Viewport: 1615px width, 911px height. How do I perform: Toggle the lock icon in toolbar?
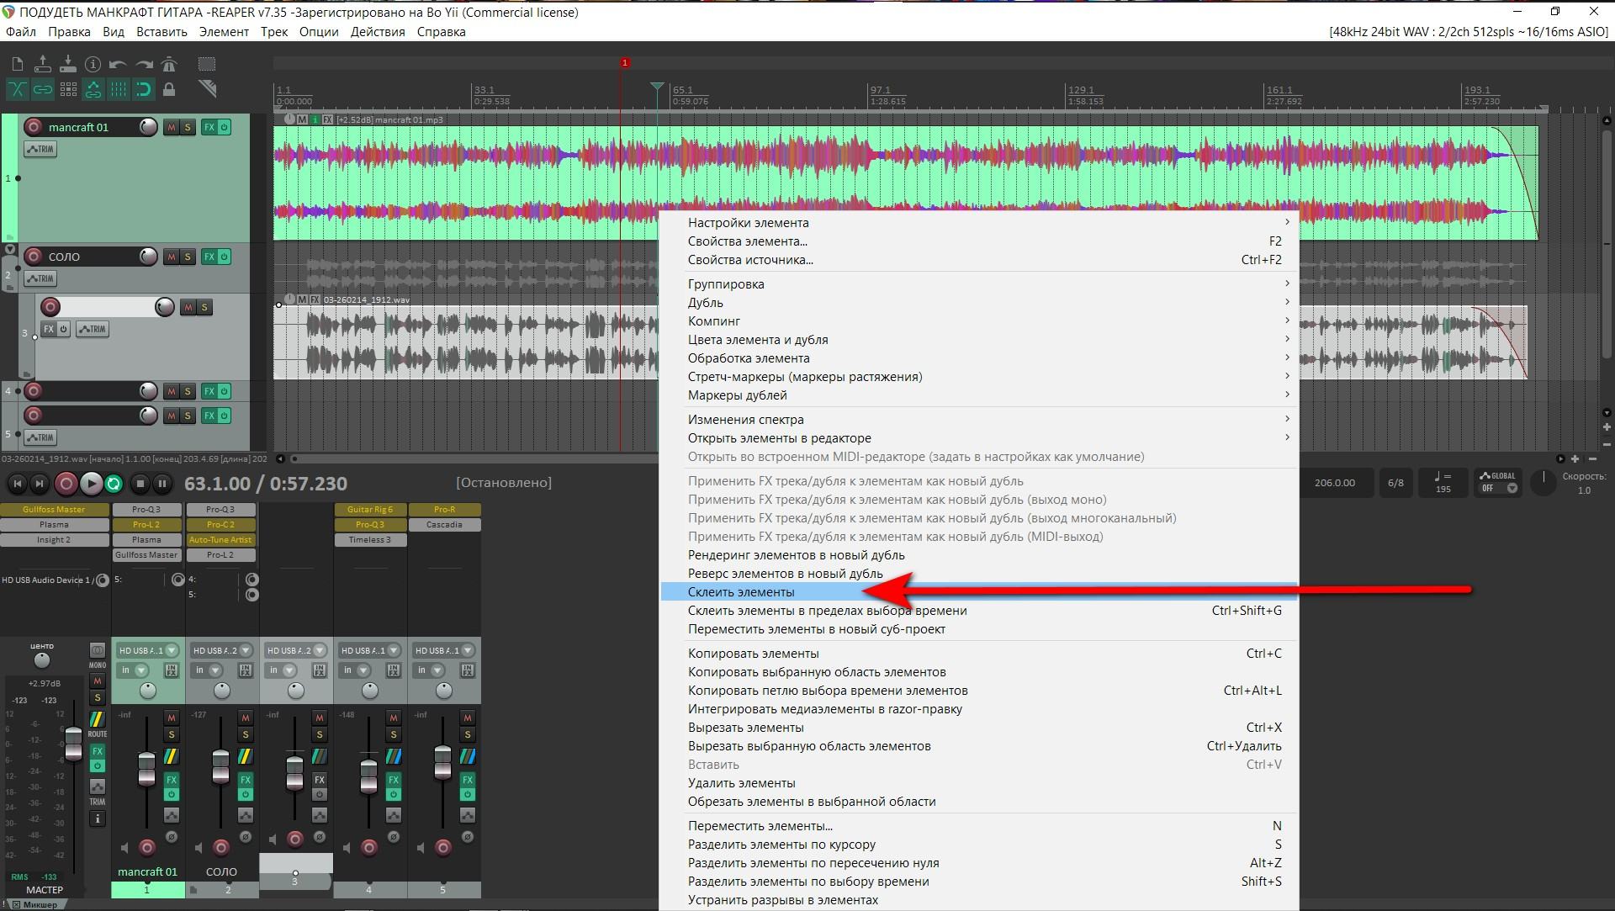pos(169,89)
